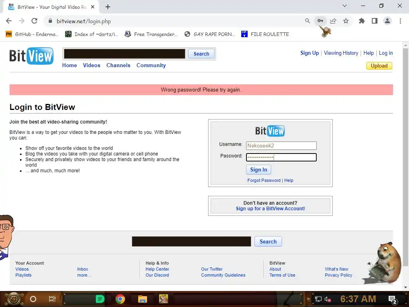This screenshot has height=307, width=409.
Task: Open the tab search chevron
Action: point(345,6)
